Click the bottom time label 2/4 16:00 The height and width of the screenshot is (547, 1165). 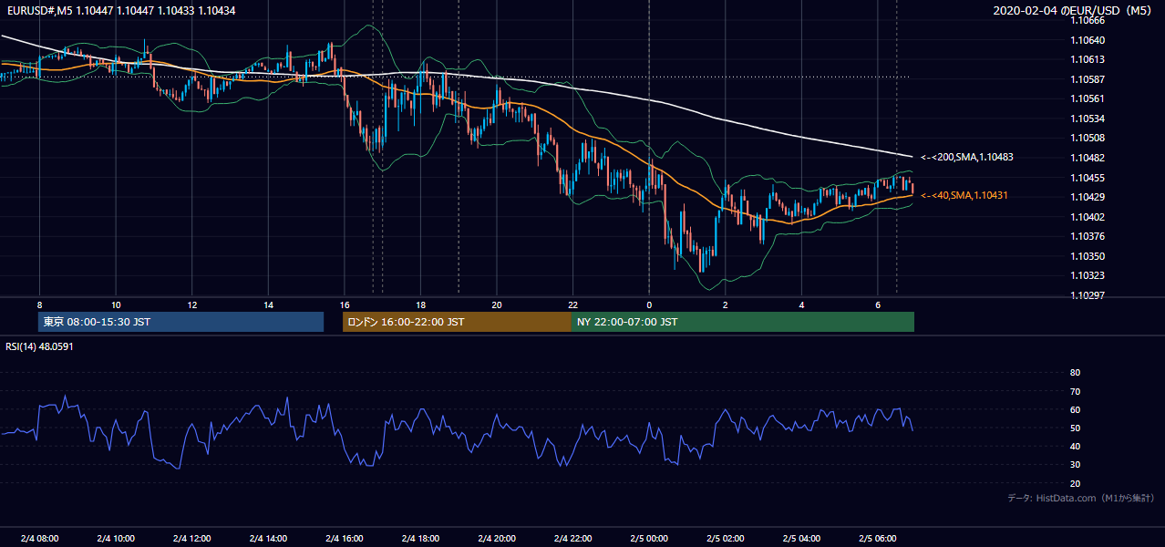[345, 539]
